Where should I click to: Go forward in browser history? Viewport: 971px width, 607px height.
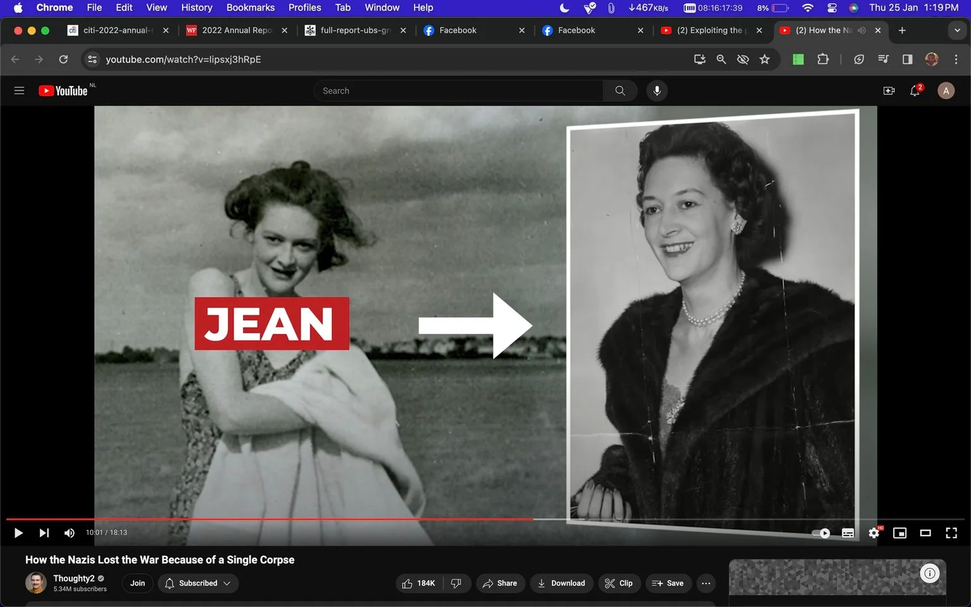click(x=39, y=59)
